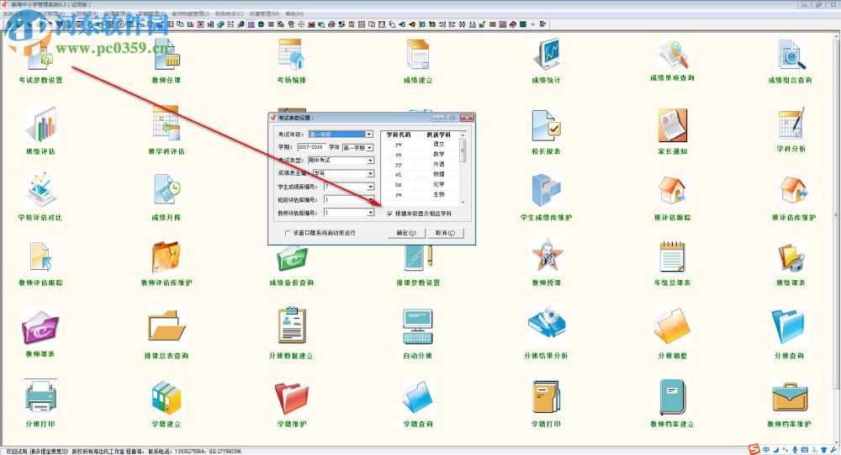Open the 班级评估 chart icon
This screenshot has width=841, height=455.
point(40,124)
